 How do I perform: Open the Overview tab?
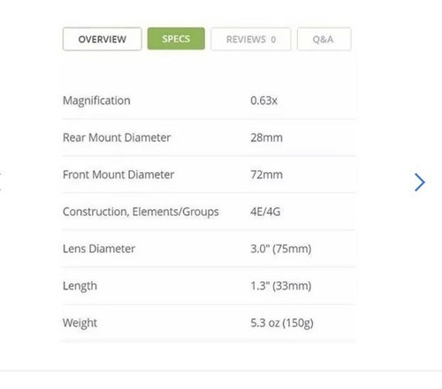[x=103, y=39]
